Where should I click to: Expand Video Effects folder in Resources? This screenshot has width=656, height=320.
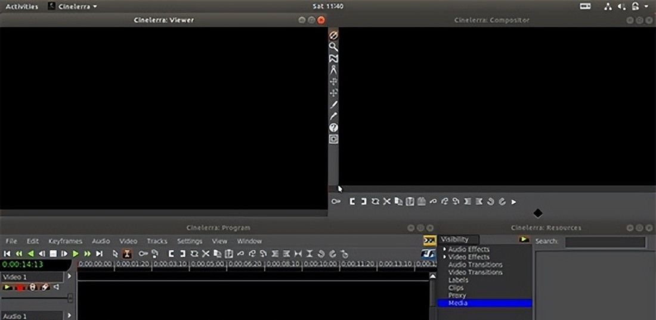tap(445, 257)
